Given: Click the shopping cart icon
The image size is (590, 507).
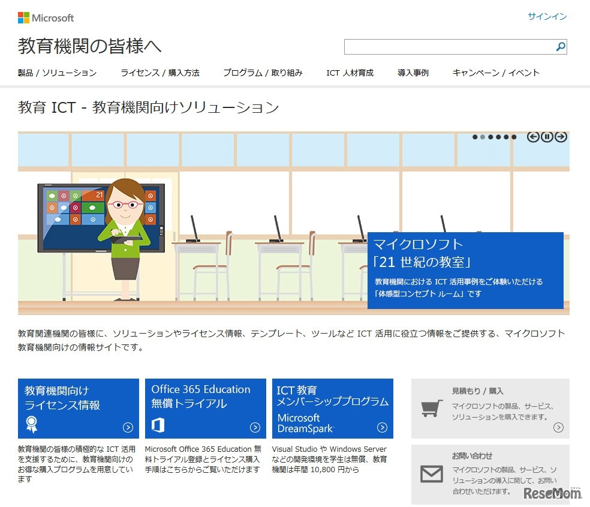Looking at the screenshot, I should click(x=431, y=409).
